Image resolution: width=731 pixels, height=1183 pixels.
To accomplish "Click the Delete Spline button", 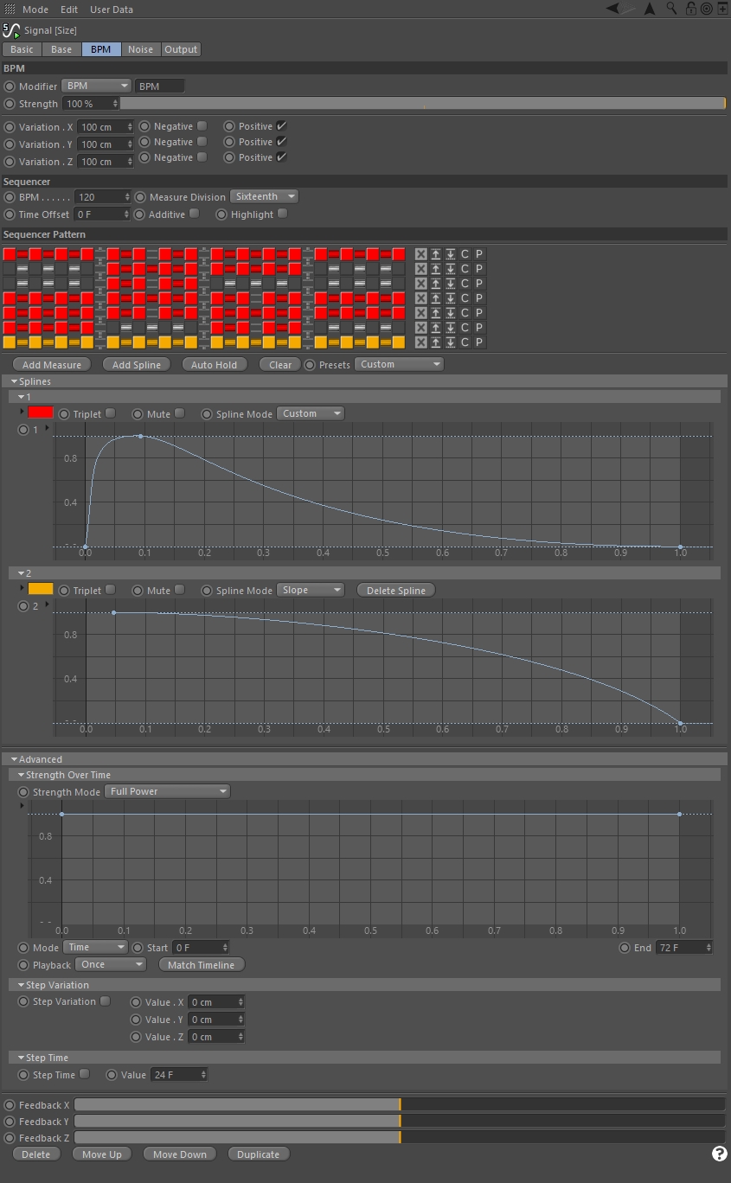I will pyautogui.click(x=396, y=591).
